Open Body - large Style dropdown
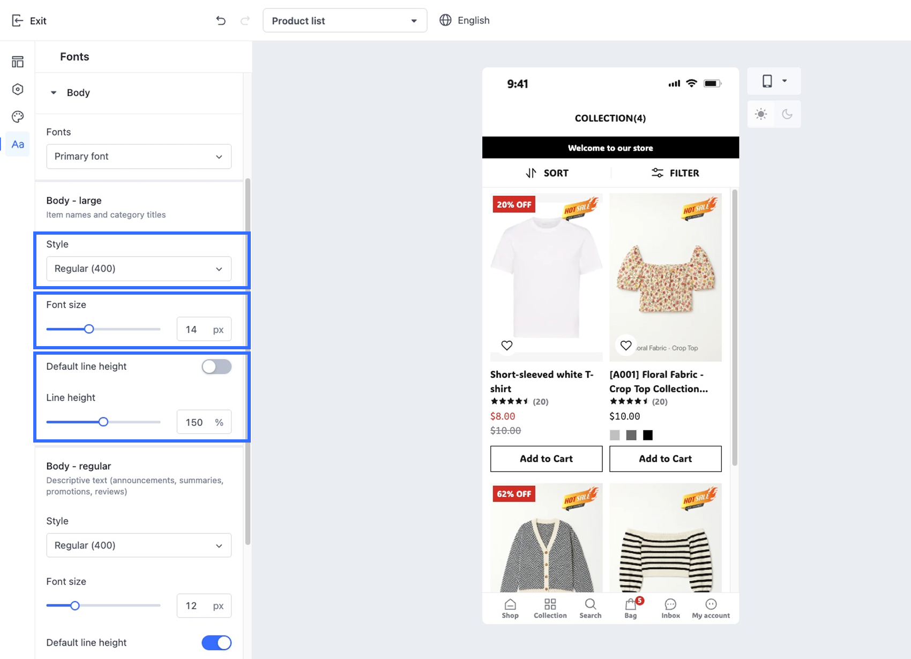911x659 pixels. pyautogui.click(x=139, y=269)
